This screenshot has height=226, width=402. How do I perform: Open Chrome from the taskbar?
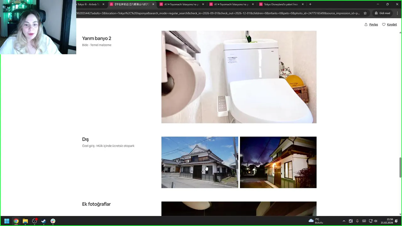tap(16, 221)
